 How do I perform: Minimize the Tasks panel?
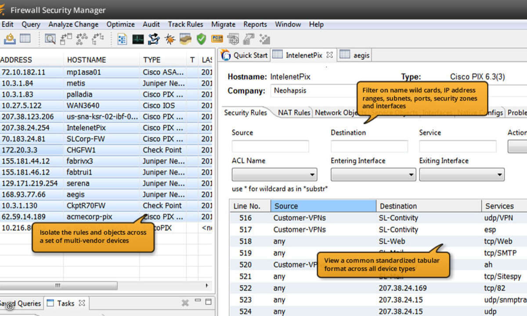coord(198,302)
